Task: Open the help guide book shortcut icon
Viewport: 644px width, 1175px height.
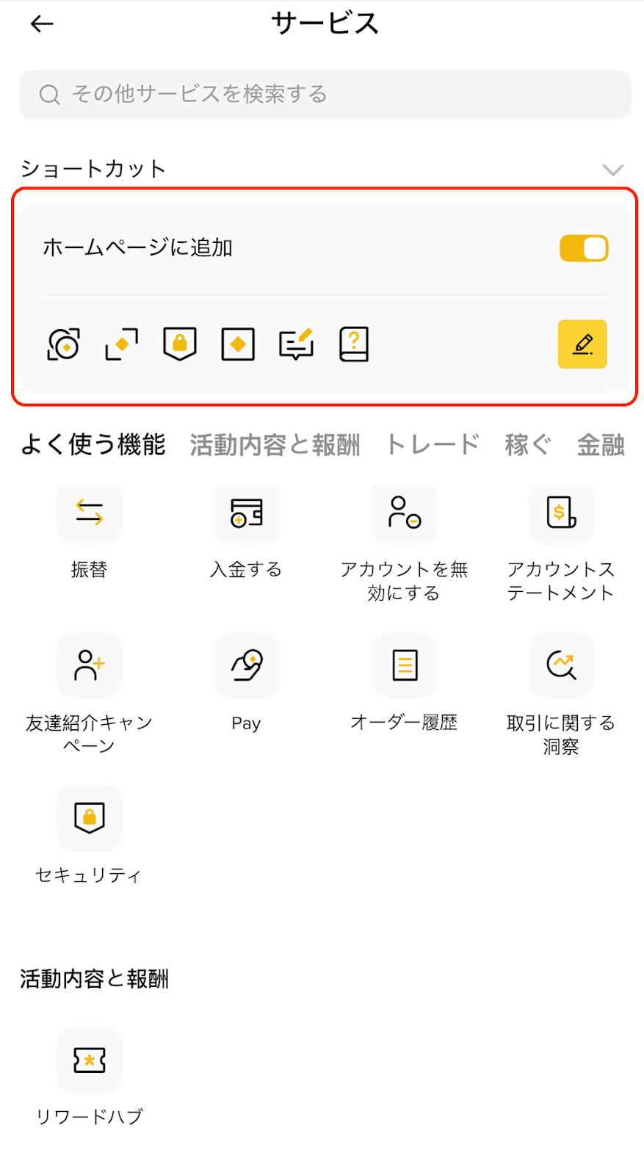Action: (x=353, y=344)
